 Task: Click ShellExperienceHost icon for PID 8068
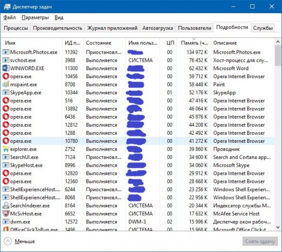6,197
